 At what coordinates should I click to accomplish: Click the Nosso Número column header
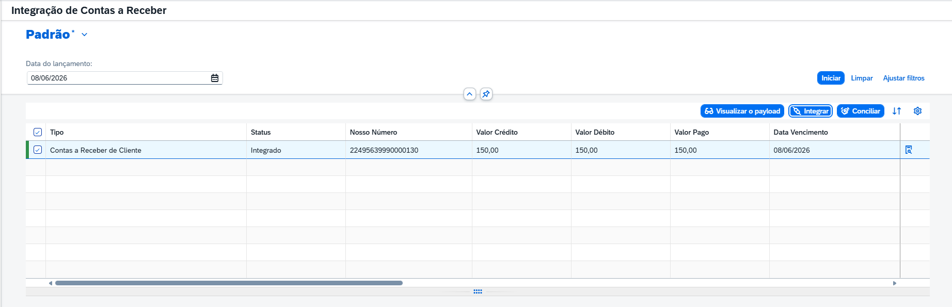(409, 132)
